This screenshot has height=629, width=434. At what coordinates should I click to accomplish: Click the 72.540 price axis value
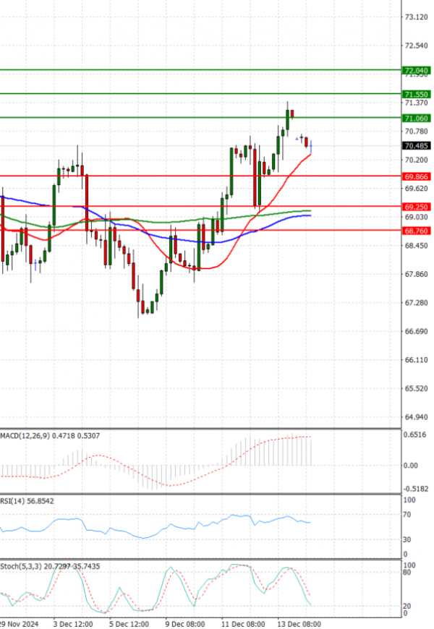pyautogui.click(x=417, y=46)
